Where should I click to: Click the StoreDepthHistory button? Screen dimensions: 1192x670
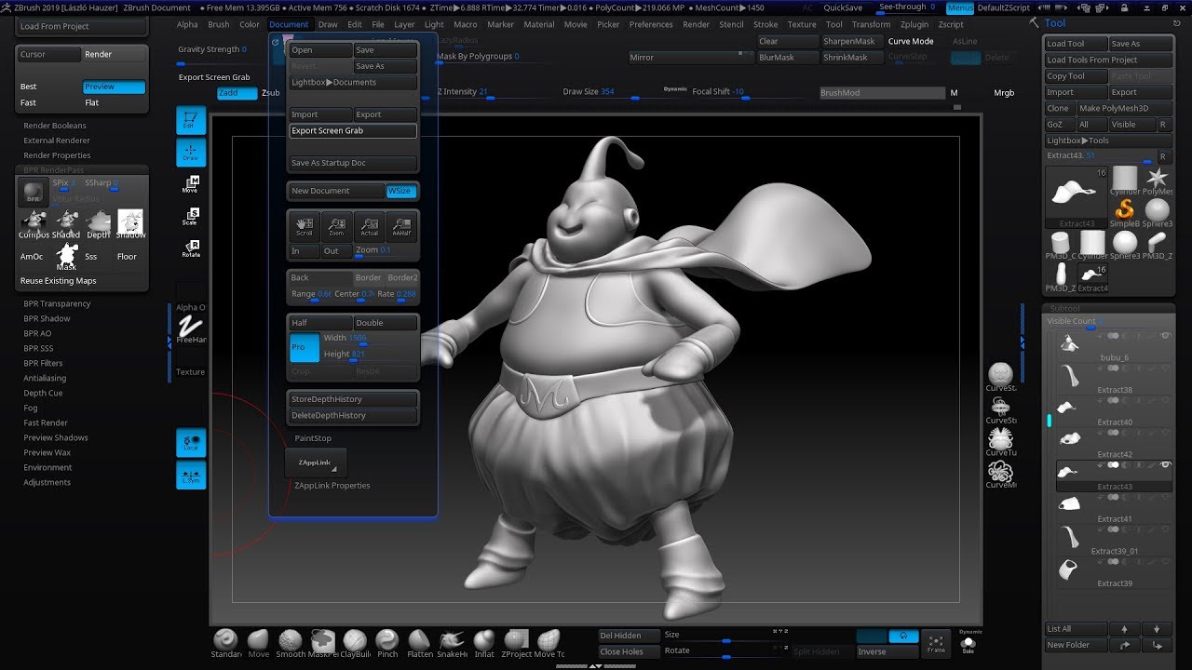click(353, 399)
